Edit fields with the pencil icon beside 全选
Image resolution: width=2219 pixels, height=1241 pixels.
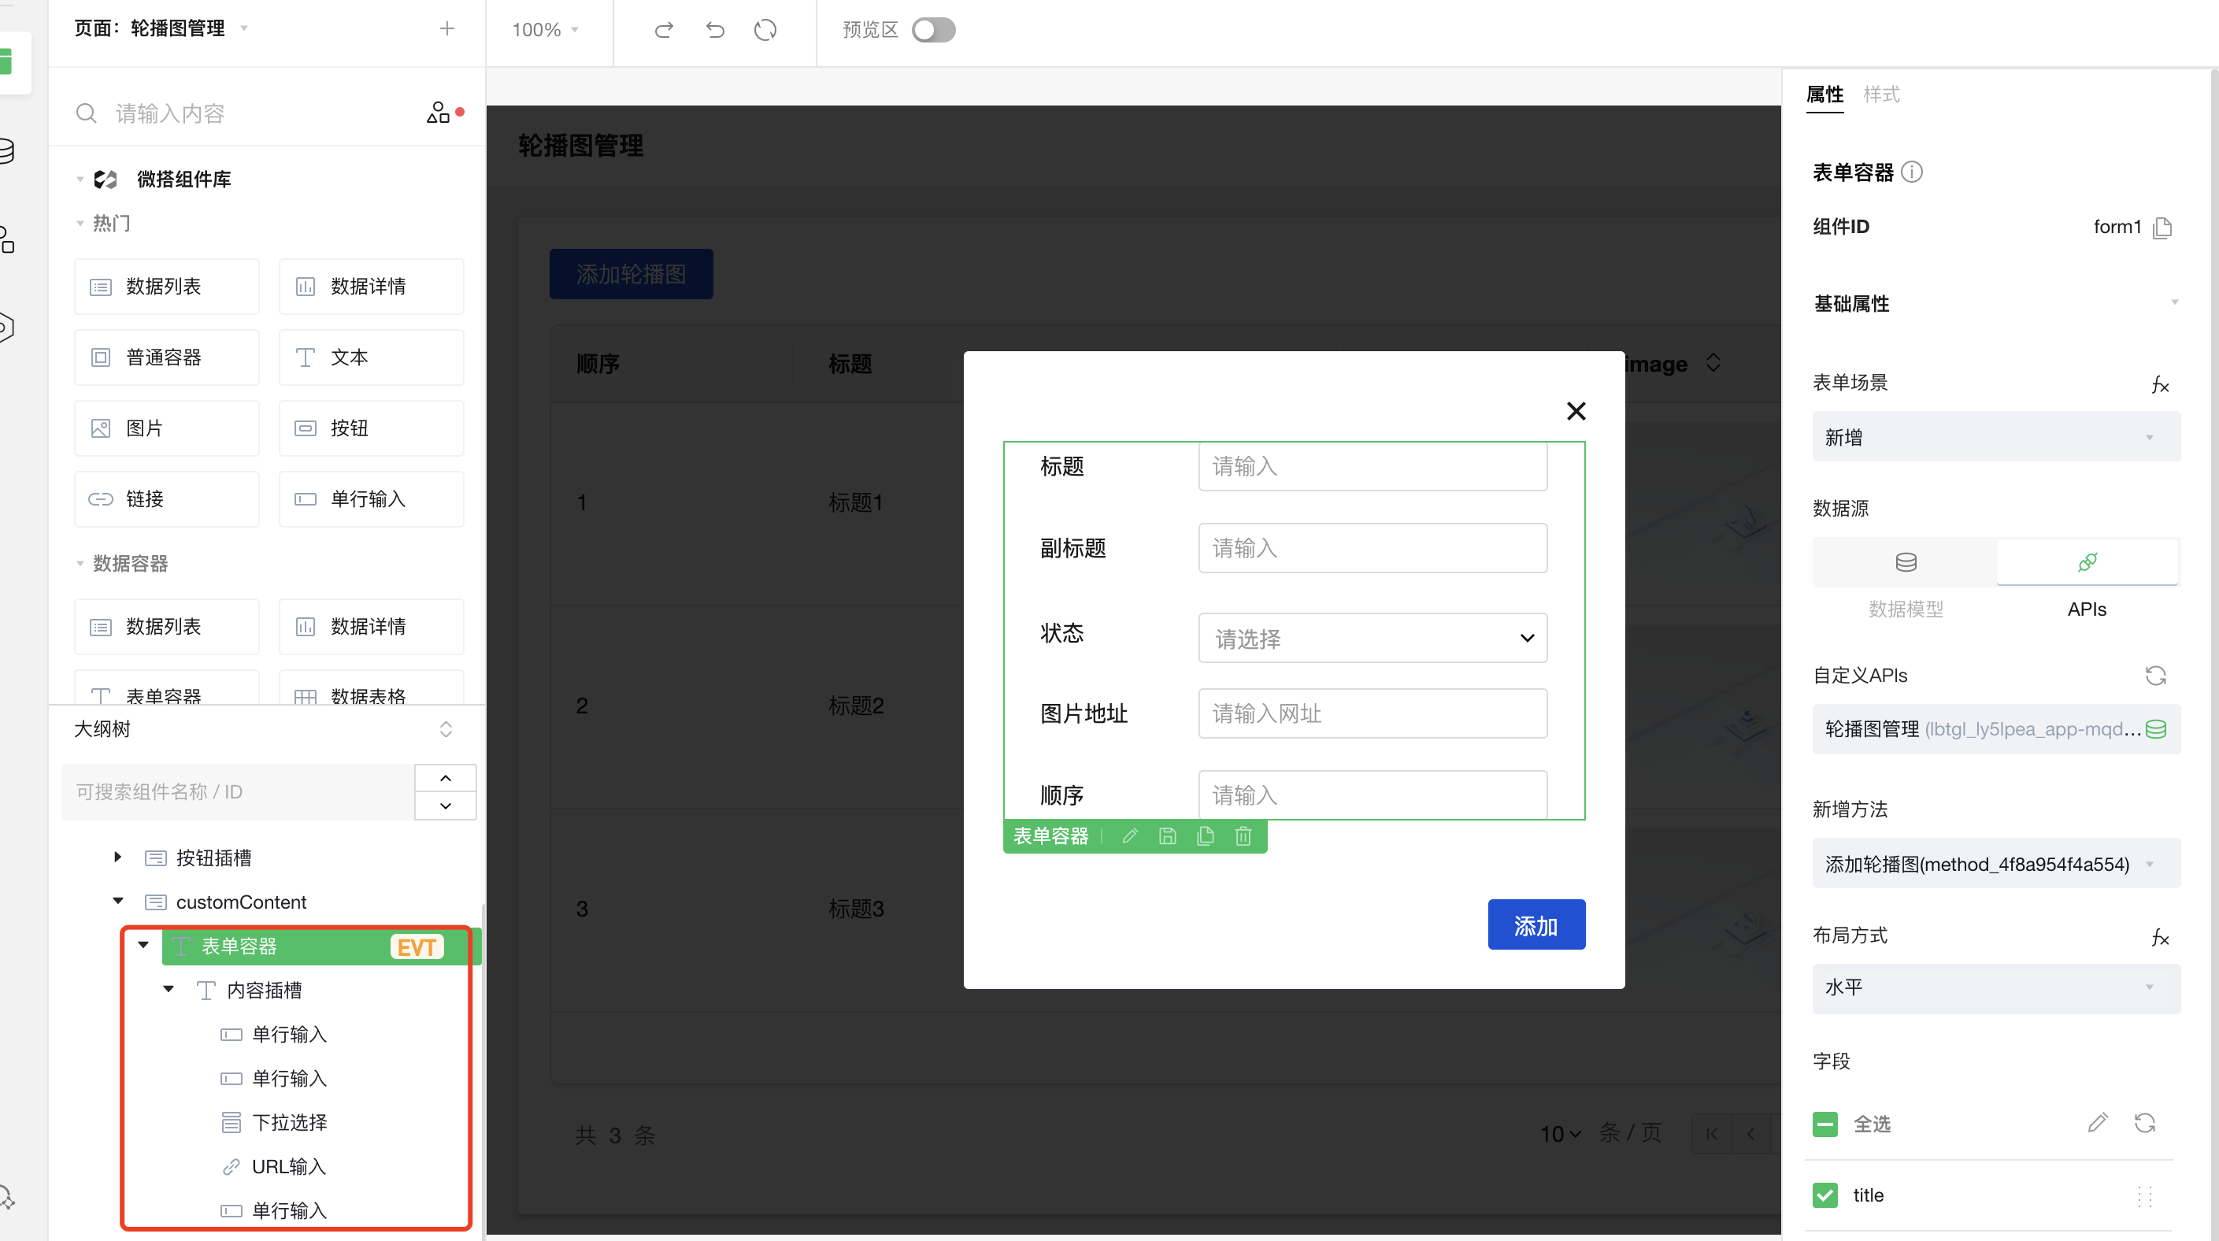(x=2097, y=1123)
